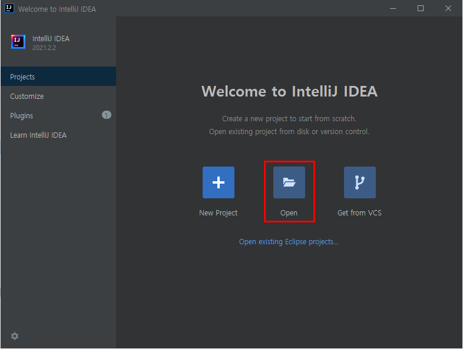This screenshot has height=349, width=463.
Task: Click the New Project label
Action: pos(218,213)
